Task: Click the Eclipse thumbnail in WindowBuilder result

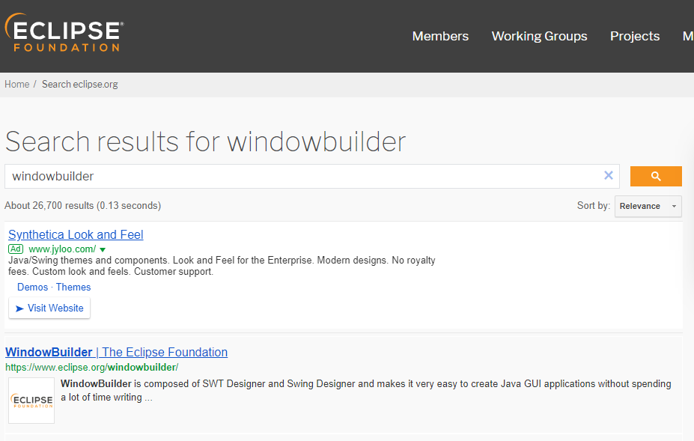Action: (31, 401)
